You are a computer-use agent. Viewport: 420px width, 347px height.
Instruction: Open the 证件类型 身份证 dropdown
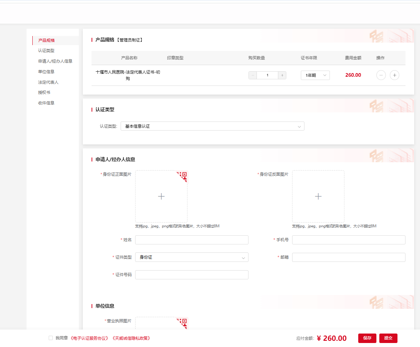pos(191,257)
